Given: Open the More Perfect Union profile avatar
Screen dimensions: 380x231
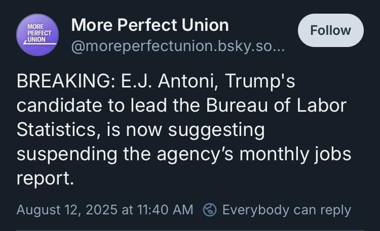Looking at the screenshot, I should (x=37, y=35).
